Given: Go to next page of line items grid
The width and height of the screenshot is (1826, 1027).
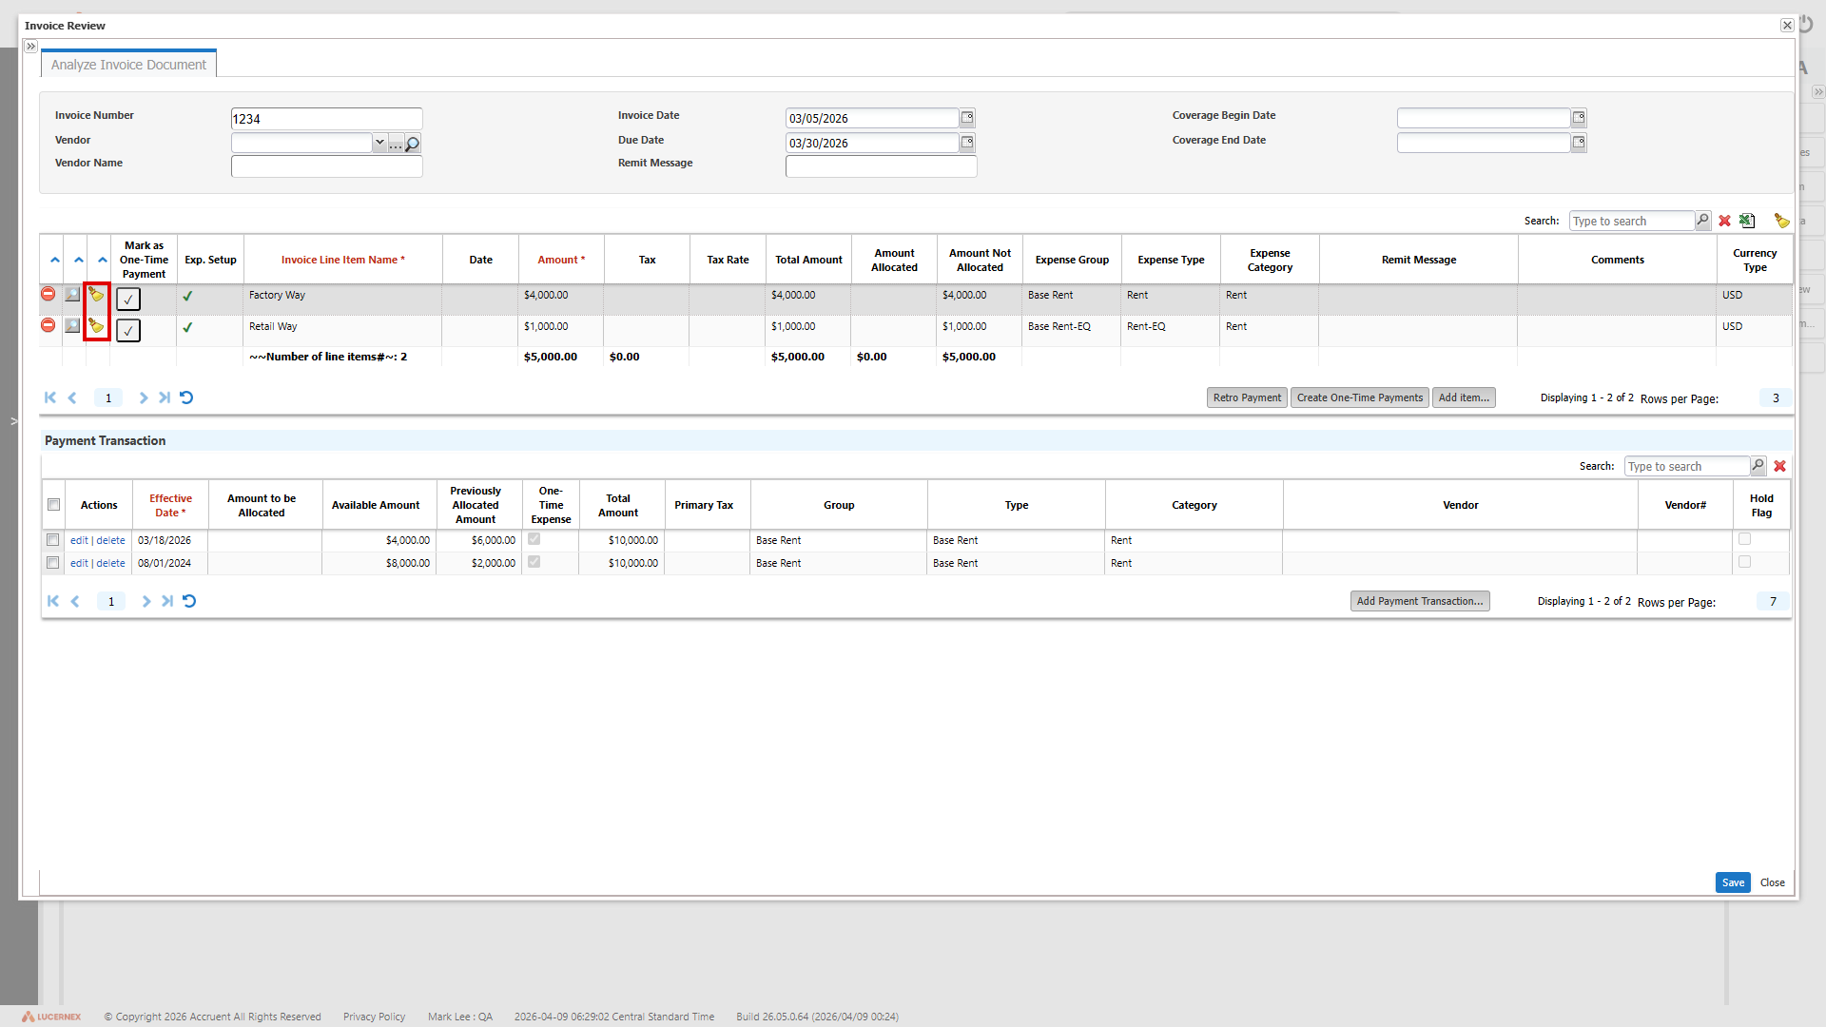Looking at the screenshot, I should coord(144,397).
